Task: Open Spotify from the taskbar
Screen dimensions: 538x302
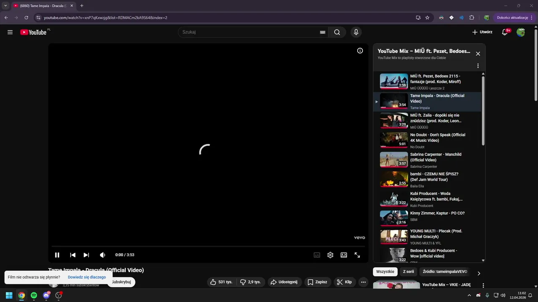Action: 34,295
